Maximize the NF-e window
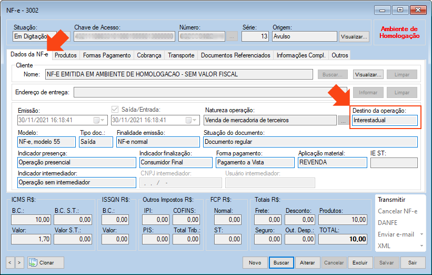The image size is (432, 275). [x=400, y=9]
